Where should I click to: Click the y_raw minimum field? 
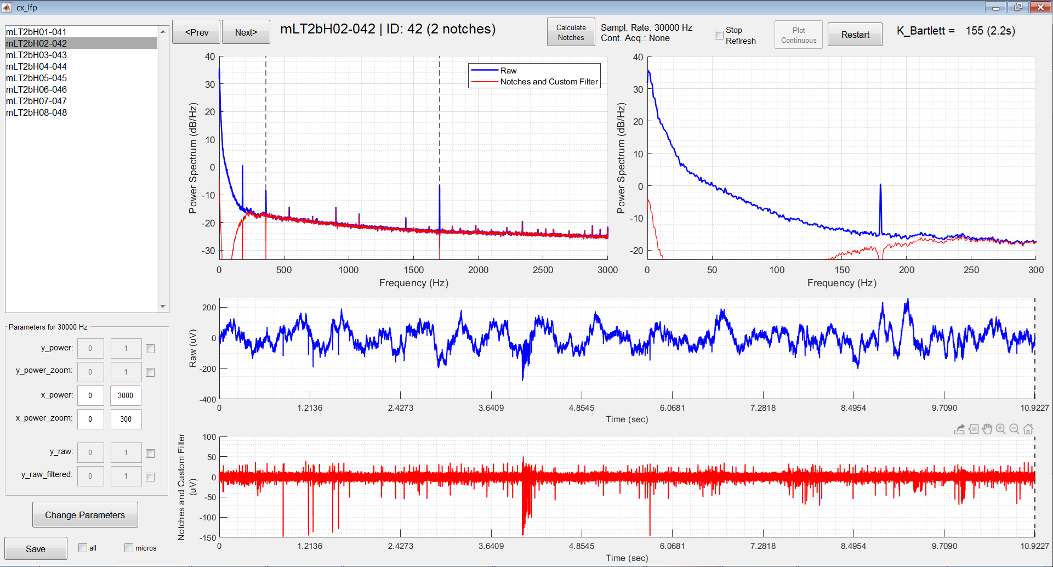[x=90, y=452]
